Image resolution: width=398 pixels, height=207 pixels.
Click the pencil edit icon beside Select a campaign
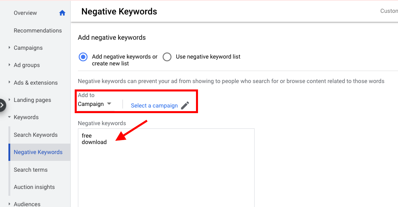(x=185, y=105)
